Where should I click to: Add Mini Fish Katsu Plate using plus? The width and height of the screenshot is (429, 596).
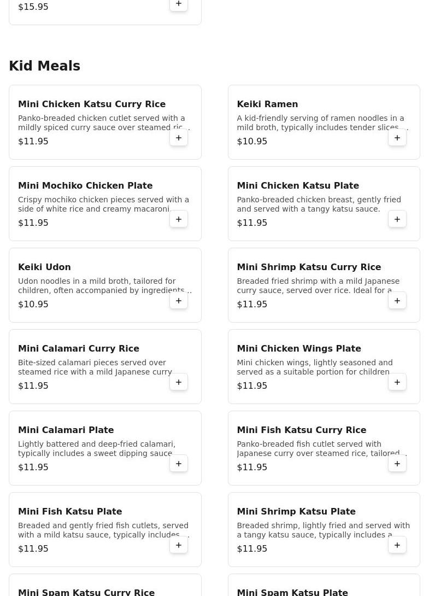[x=179, y=545]
